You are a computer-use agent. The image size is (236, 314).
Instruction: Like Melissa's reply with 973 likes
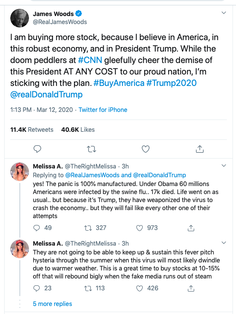pos(140,228)
